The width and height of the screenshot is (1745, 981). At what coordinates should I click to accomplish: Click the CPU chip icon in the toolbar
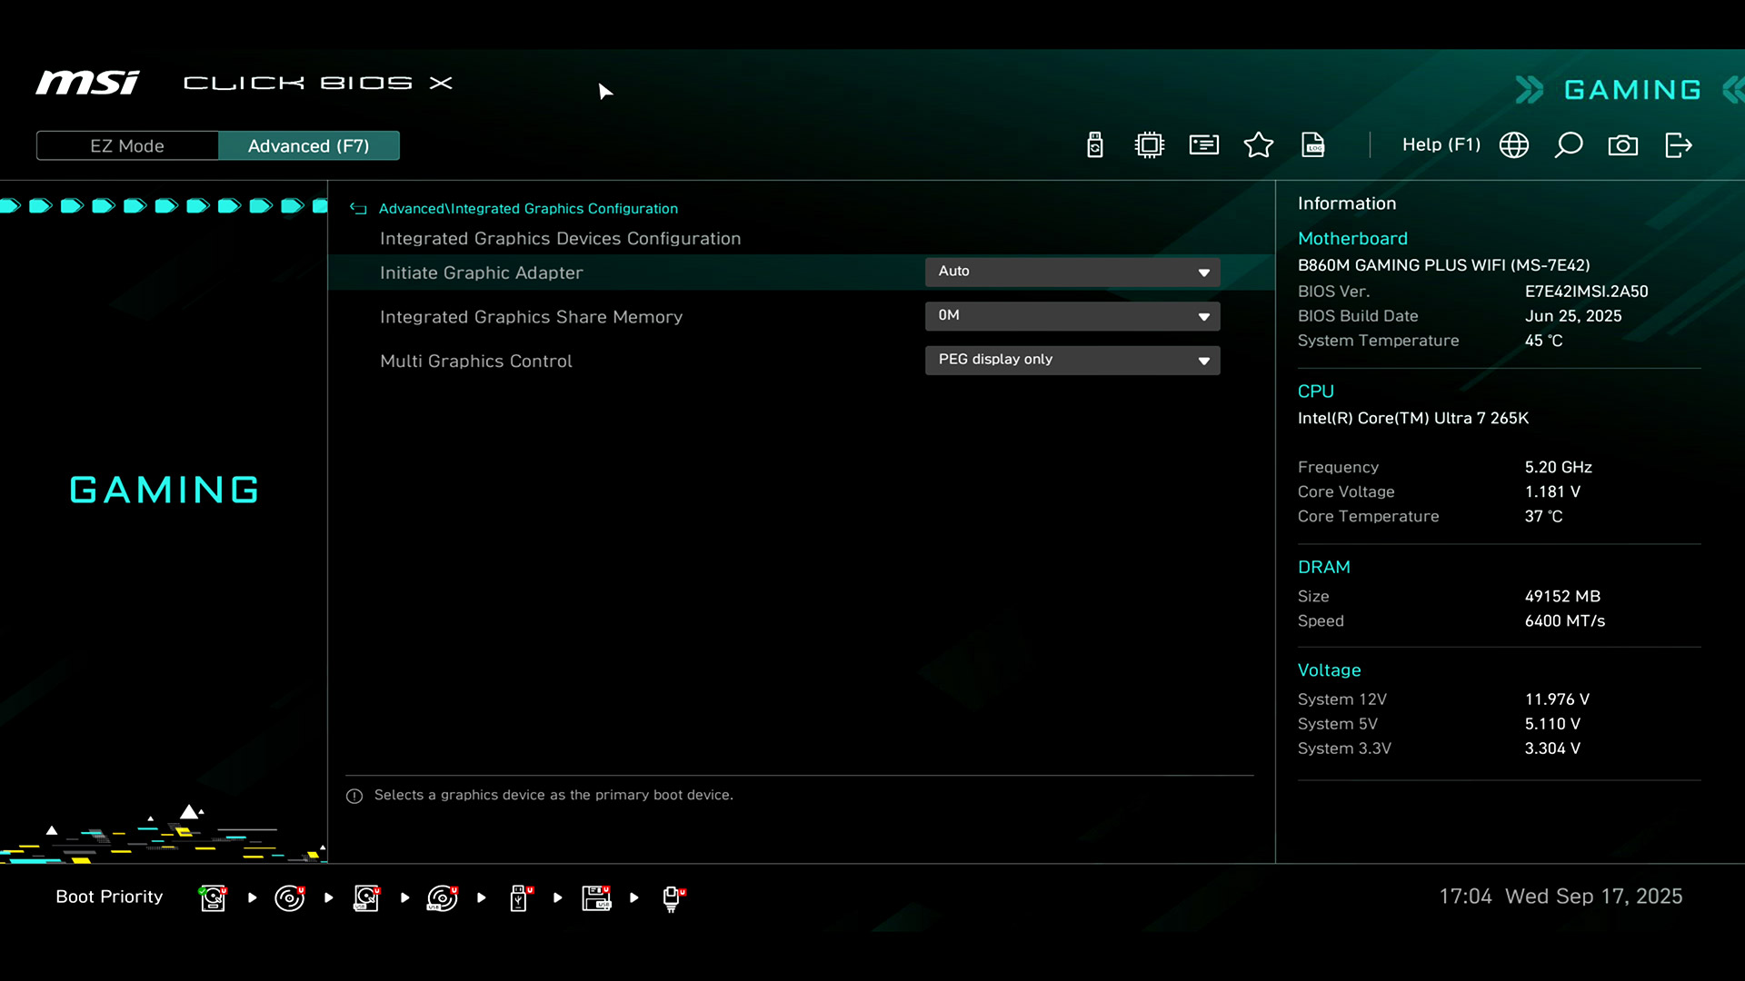[1150, 145]
